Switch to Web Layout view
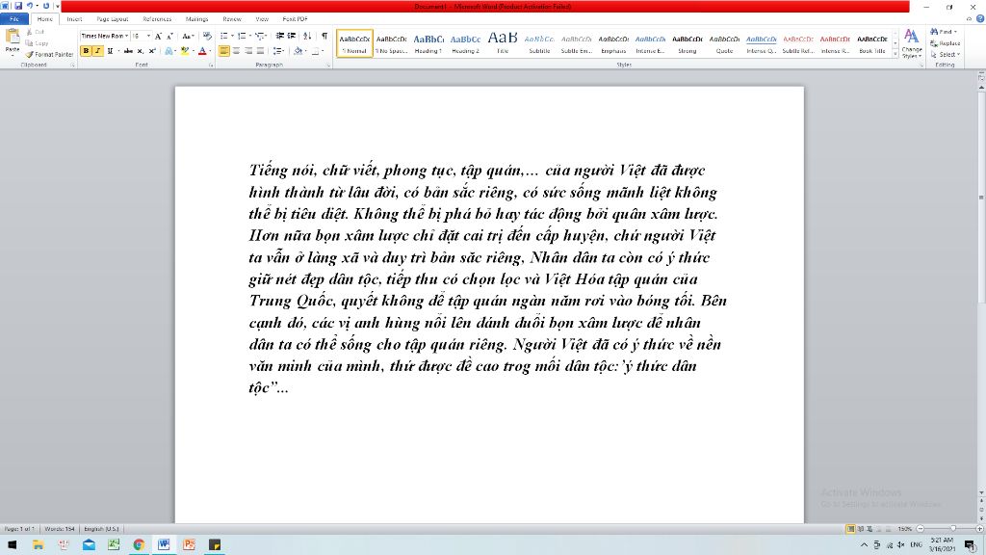 [869, 529]
